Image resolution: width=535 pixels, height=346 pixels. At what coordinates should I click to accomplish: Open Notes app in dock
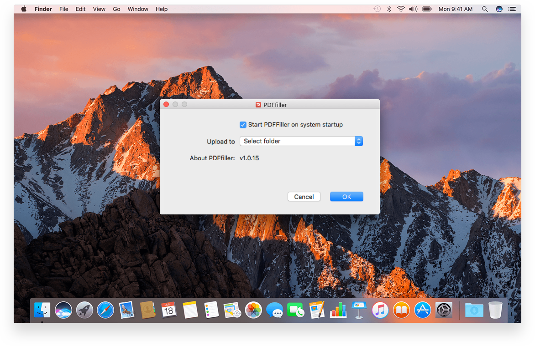pos(190,310)
